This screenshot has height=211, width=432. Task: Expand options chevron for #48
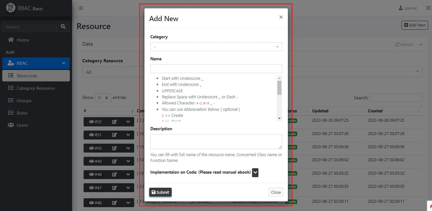[x=128, y=175]
